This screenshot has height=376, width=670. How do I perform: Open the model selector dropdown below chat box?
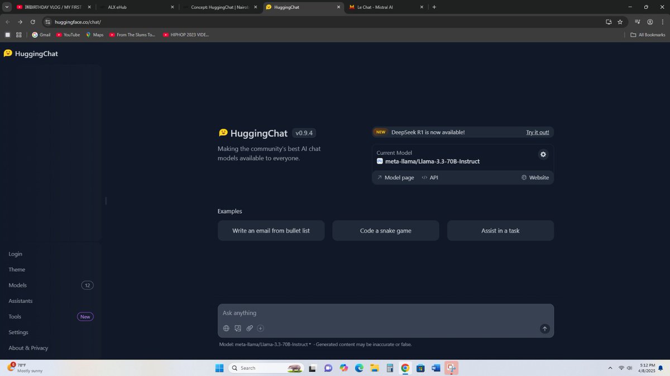click(x=265, y=344)
